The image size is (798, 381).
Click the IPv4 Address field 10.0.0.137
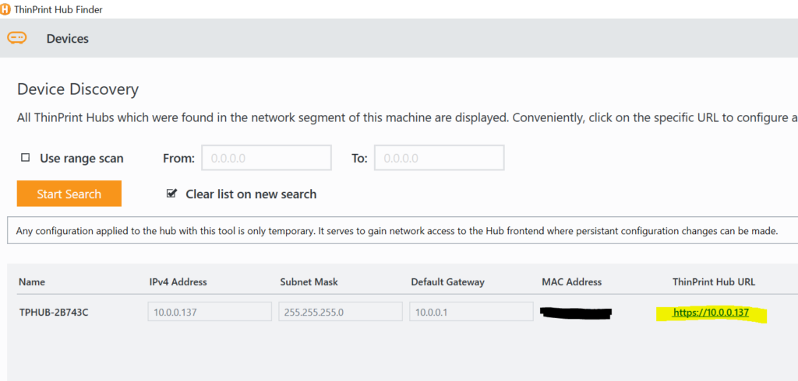(210, 312)
